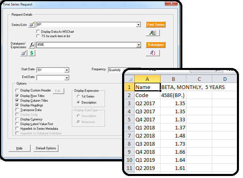
Task: Click the list editor icon below Datatypes
Action: [24, 53]
